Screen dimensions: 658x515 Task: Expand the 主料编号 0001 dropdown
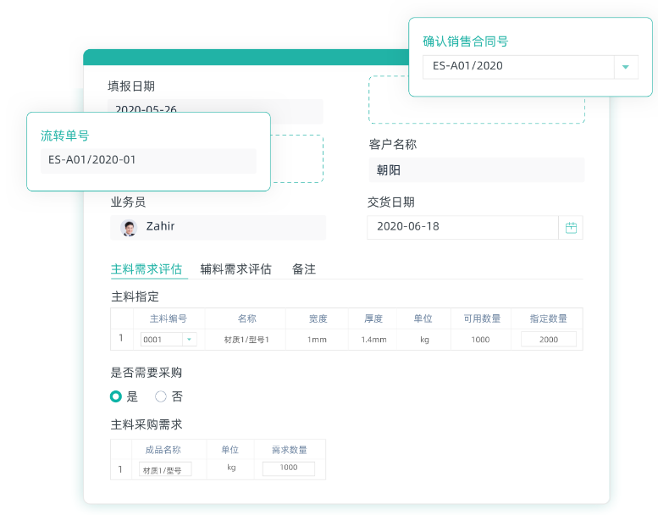[x=190, y=340]
